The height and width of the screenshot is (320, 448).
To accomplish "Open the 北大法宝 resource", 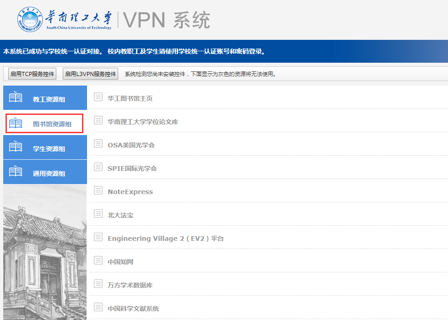I will click(120, 215).
